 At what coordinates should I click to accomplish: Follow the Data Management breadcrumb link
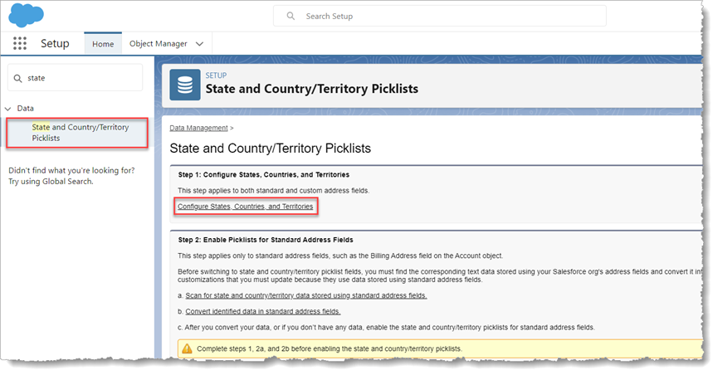[x=198, y=129]
